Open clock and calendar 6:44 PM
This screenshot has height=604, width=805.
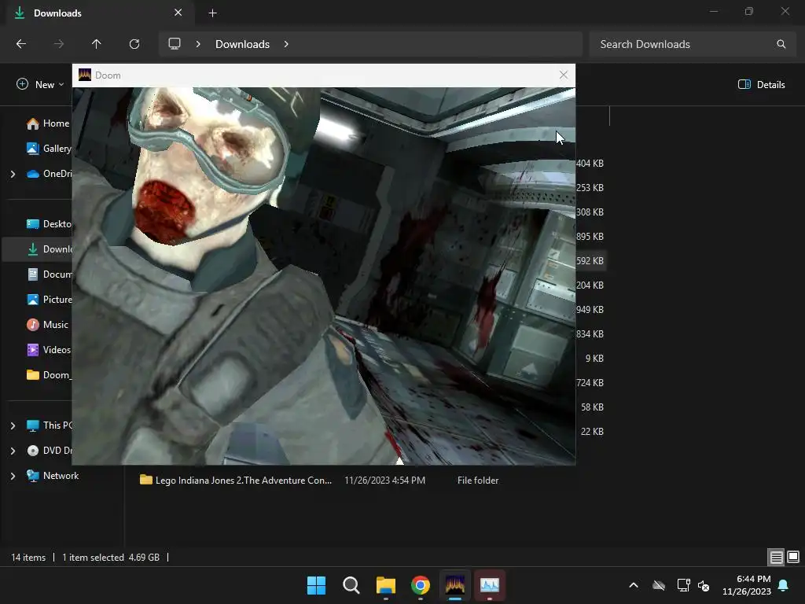tap(747, 585)
